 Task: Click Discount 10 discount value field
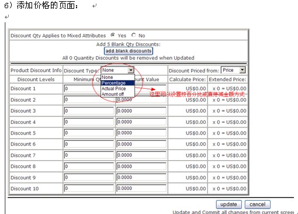(141, 188)
